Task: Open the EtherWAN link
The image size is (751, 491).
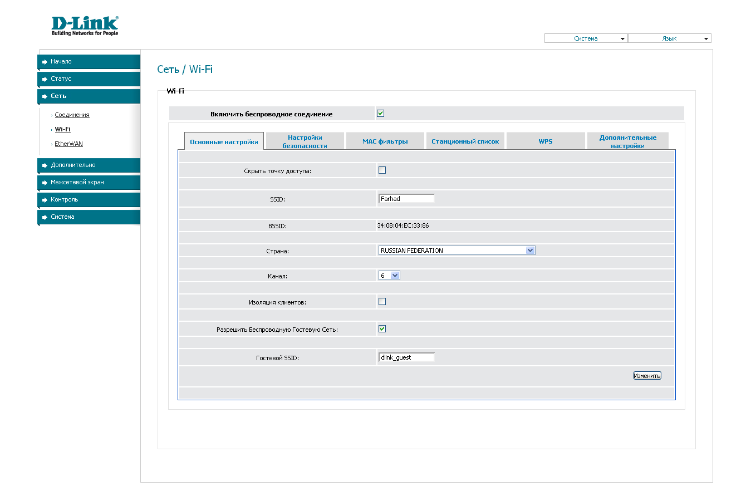Action: click(68, 144)
